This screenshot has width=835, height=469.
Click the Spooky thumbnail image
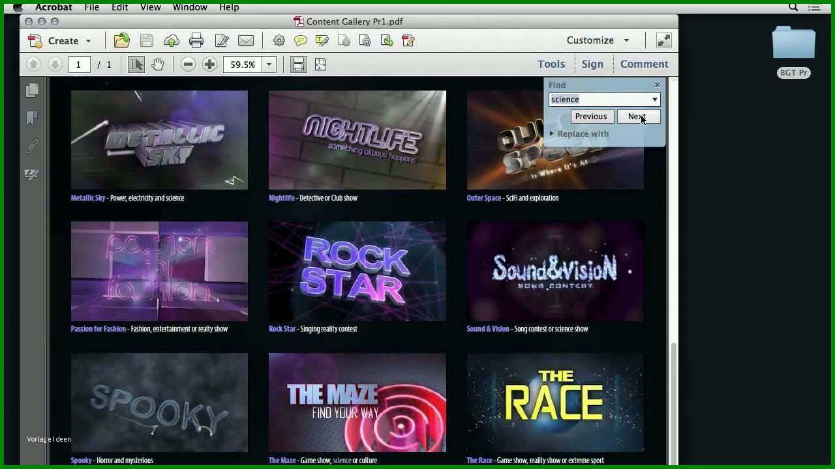(x=159, y=403)
